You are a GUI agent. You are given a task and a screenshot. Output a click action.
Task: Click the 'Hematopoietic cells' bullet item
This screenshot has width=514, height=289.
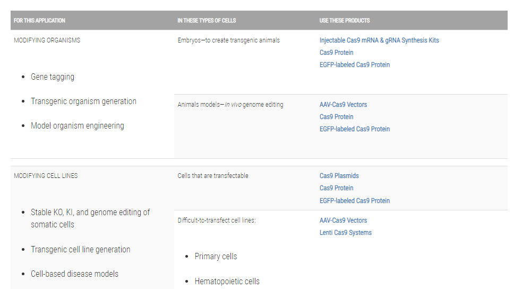click(227, 282)
